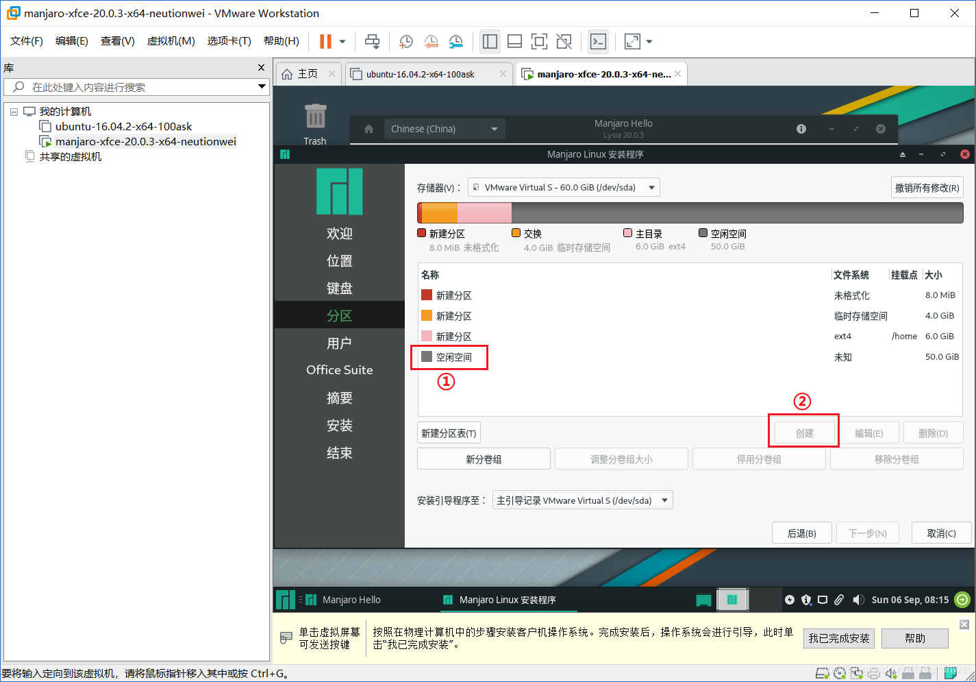The image size is (976, 682).
Task: Click the show desktop icon in guest panel
Action: [703, 600]
